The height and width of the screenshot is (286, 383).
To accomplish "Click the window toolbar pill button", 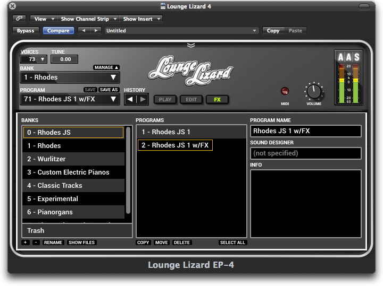I will coord(364,6).
